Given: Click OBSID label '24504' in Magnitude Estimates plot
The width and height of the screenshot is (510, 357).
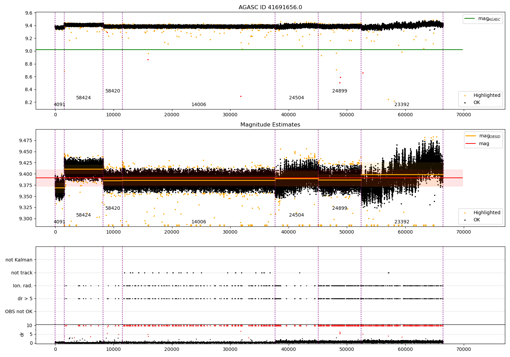Looking at the screenshot, I should 296,215.
